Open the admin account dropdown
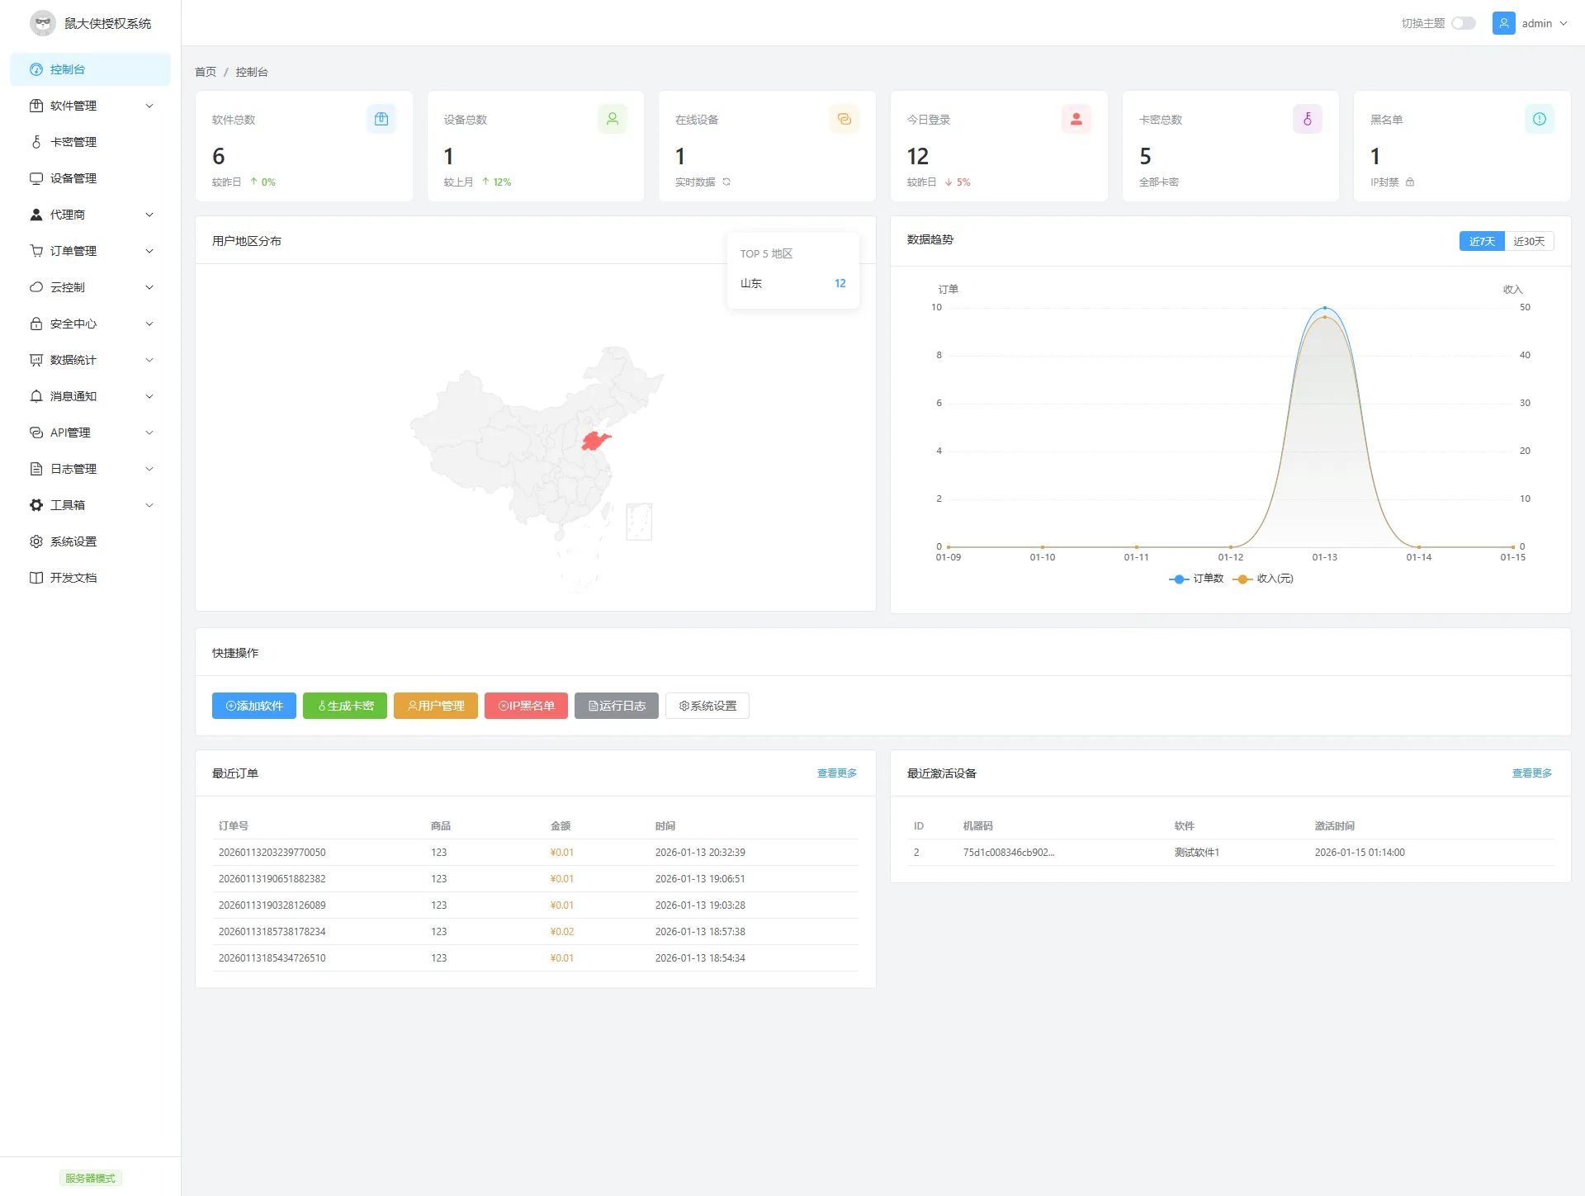1585x1196 pixels. pyautogui.click(x=1539, y=23)
